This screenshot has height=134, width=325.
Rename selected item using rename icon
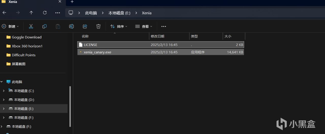click(x=72, y=26)
